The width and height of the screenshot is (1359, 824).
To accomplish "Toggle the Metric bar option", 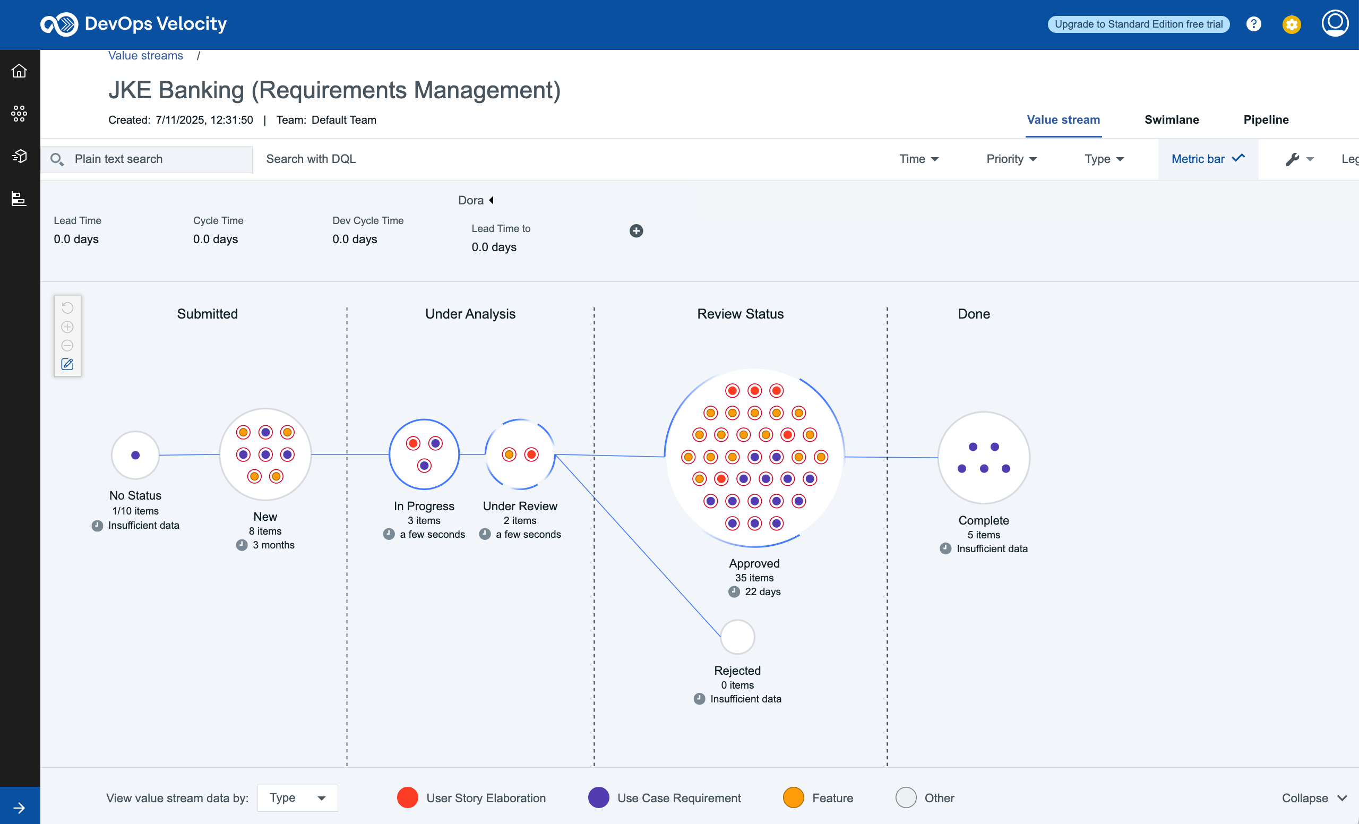I will [1208, 159].
